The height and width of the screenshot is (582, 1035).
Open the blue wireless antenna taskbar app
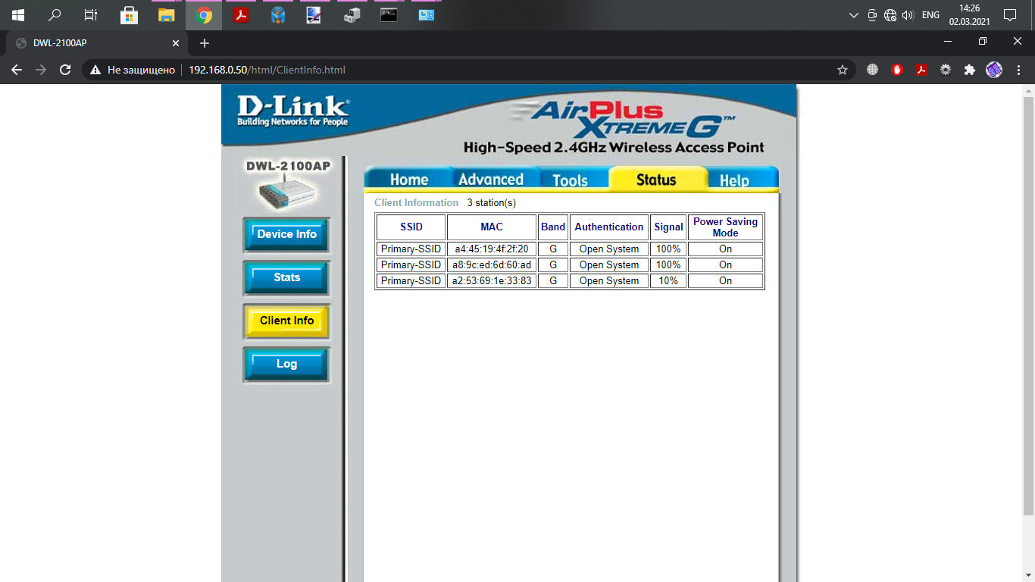[278, 15]
